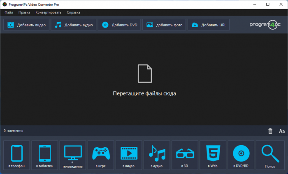The image size is (288, 174).
Task: Select the в DVD/BD disc icon
Action: (241, 155)
